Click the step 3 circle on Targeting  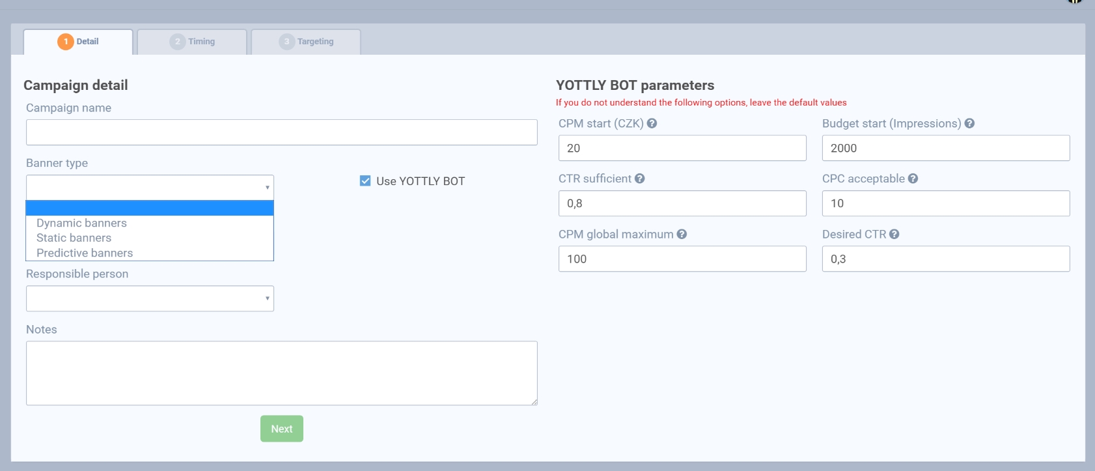(287, 42)
